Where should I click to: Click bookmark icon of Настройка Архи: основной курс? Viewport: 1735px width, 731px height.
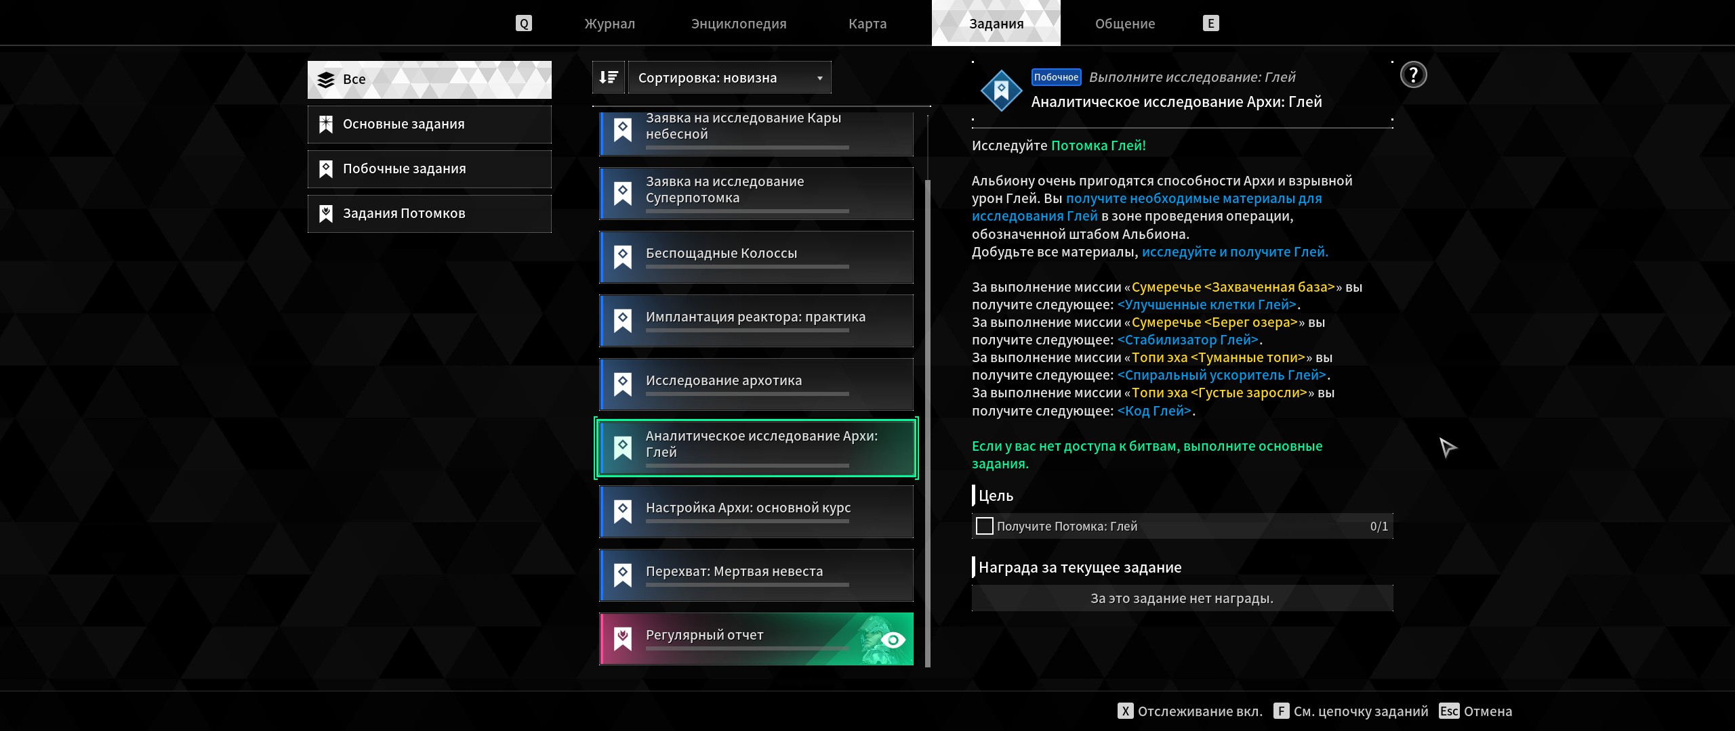coord(623,512)
